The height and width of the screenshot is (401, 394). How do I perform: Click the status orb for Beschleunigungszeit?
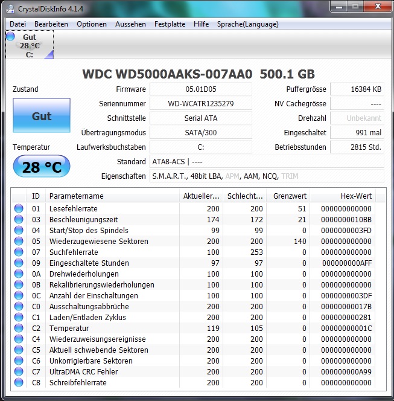(x=19, y=219)
